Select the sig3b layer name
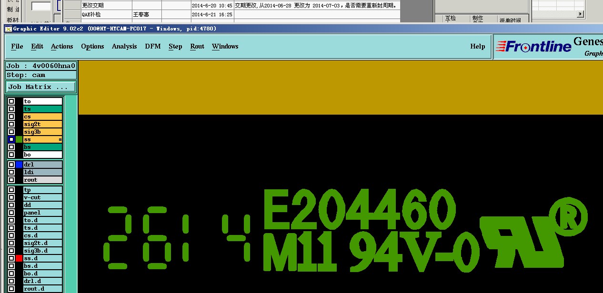The image size is (603, 293). (x=43, y=132)
